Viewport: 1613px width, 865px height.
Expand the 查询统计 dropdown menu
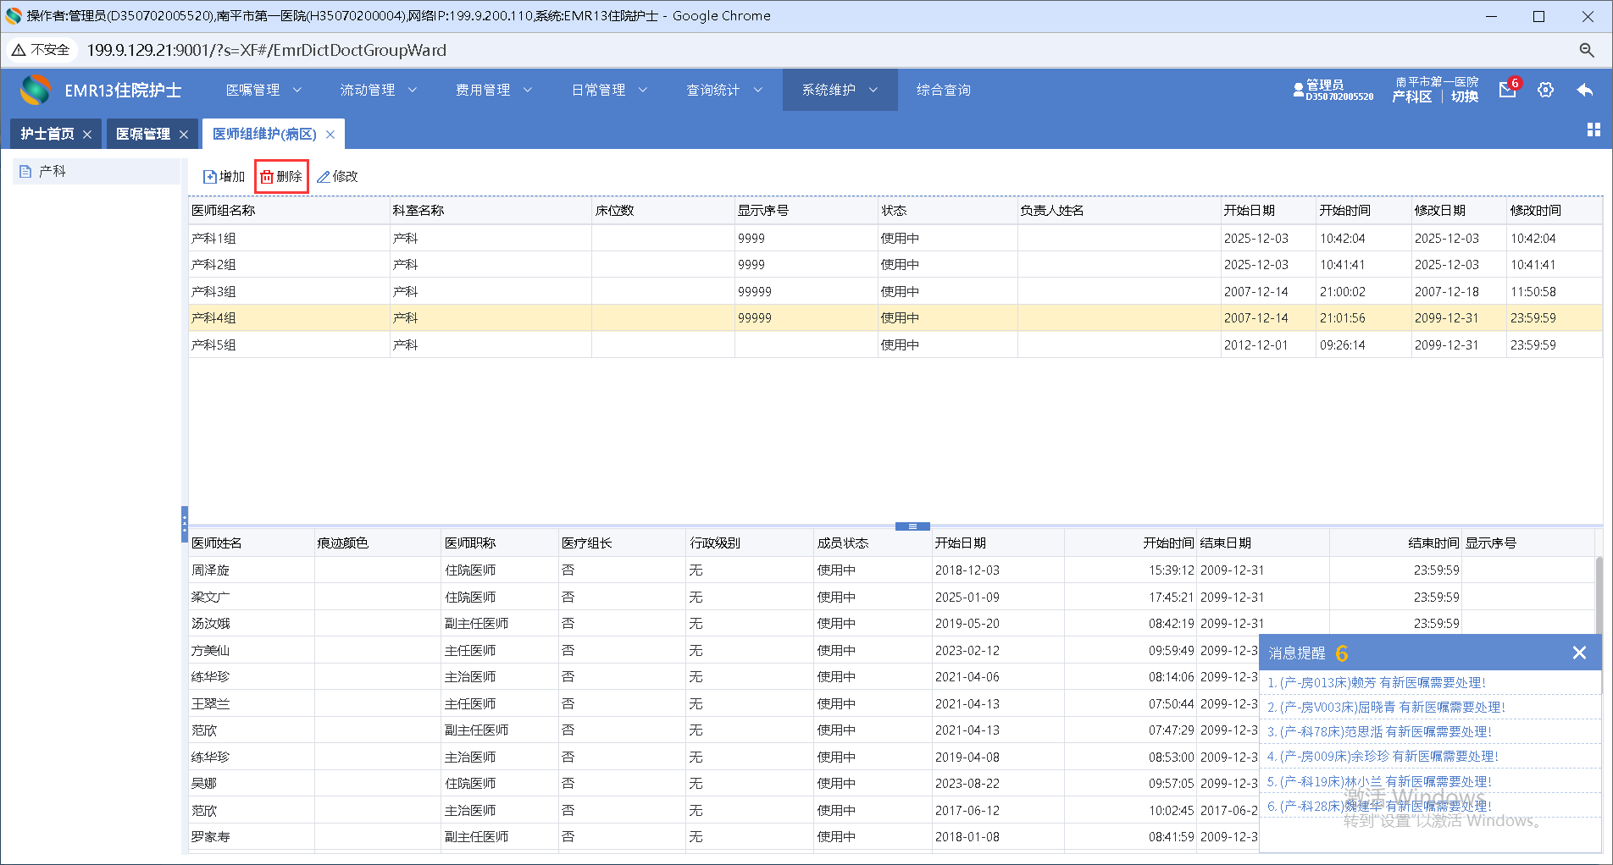click(723, 90)
